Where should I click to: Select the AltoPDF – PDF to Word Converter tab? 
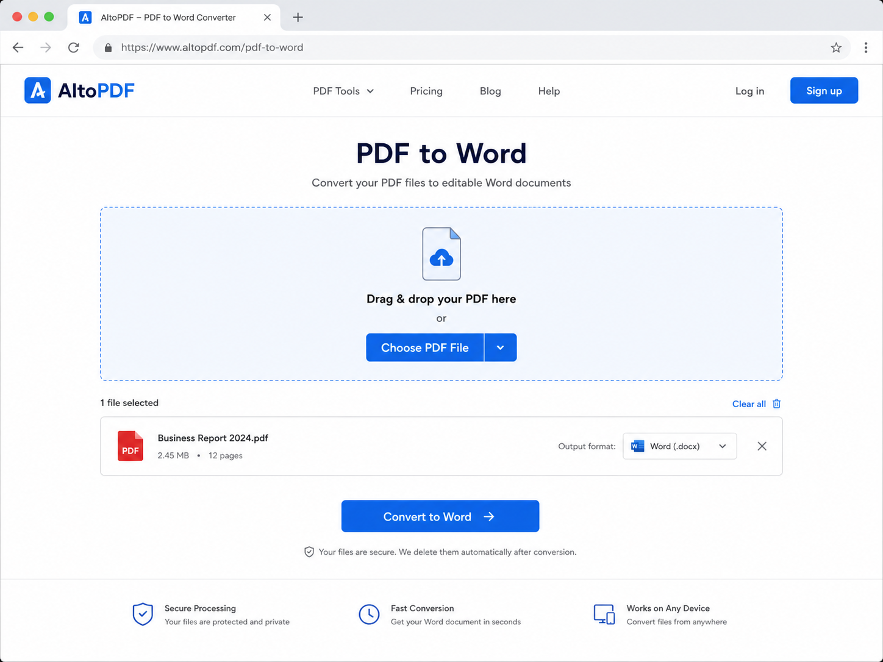pos(174,17)
